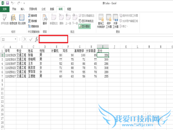
Task: Open the Name Box dropdown arrow
Action: (16, 39)
